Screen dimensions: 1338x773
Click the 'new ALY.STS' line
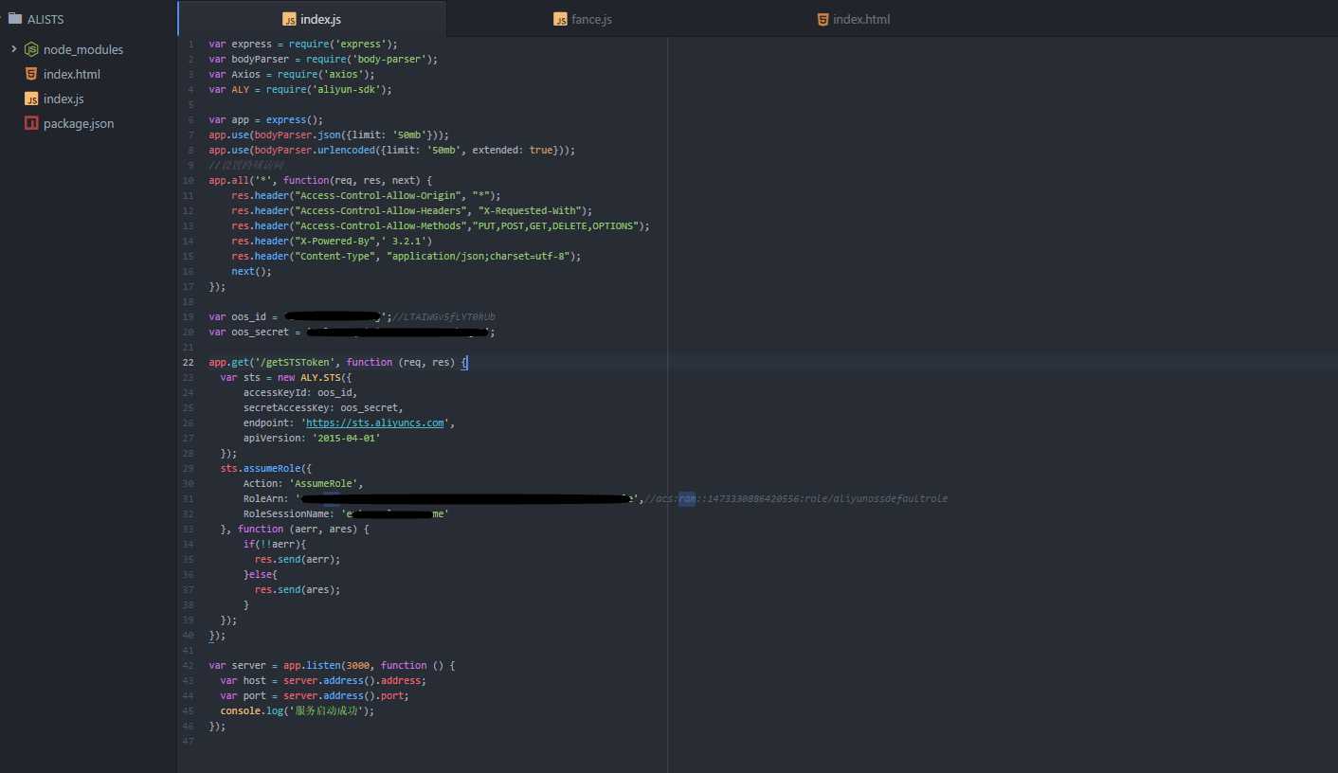285,377
